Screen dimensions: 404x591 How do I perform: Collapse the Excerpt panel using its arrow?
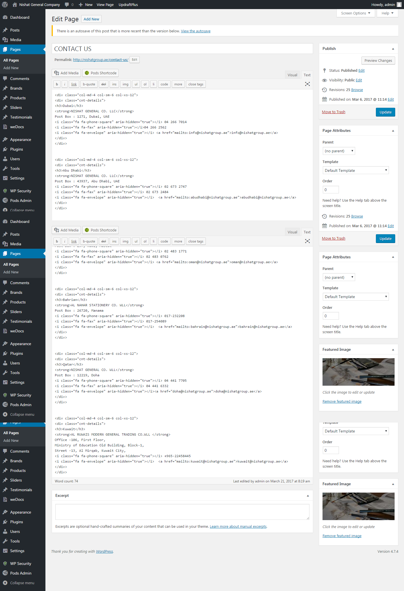click(308, 496)
